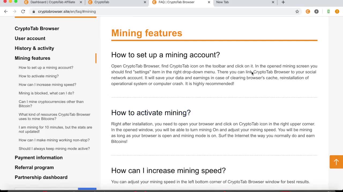The image size is (343, 192).
Task: Switch to Dashboard CryptoTab Affiliate tab
Action: coord(53,2)
